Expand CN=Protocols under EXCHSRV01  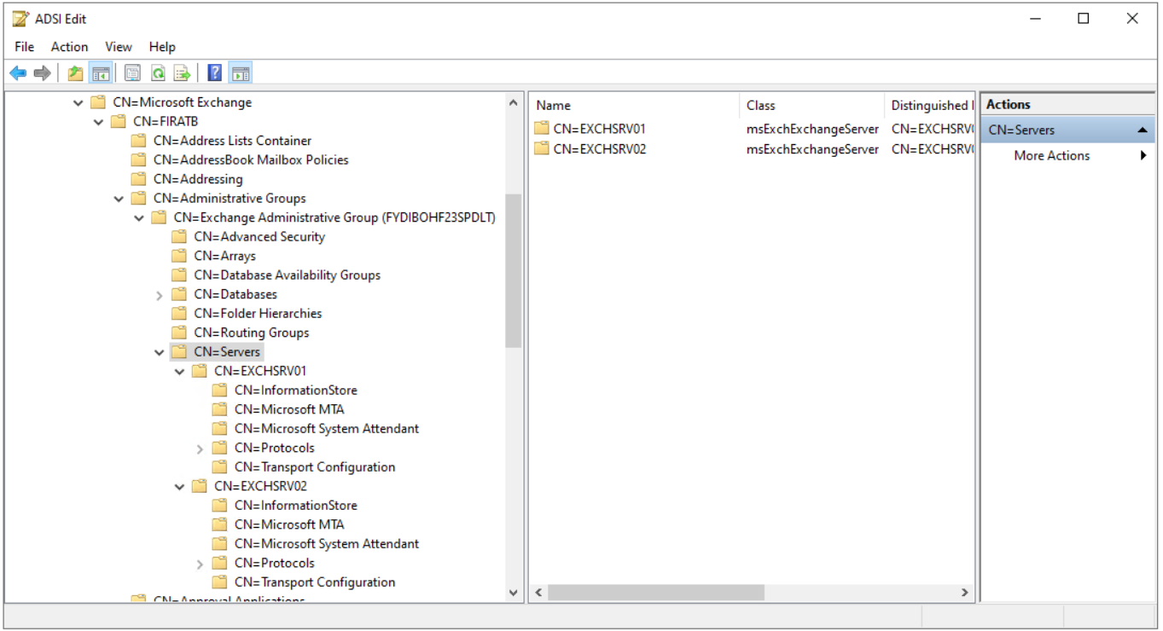pos(200,449)
